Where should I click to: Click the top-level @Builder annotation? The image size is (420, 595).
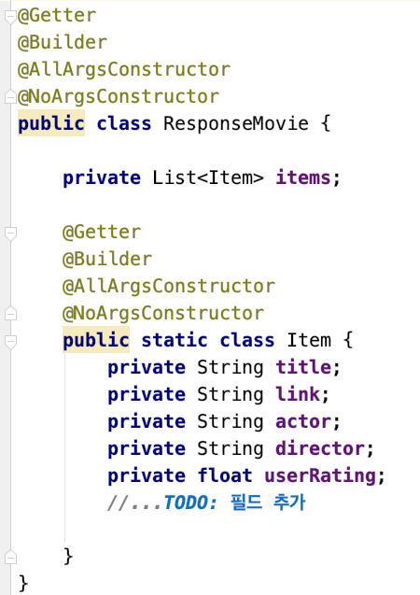(x=63, y=42)
